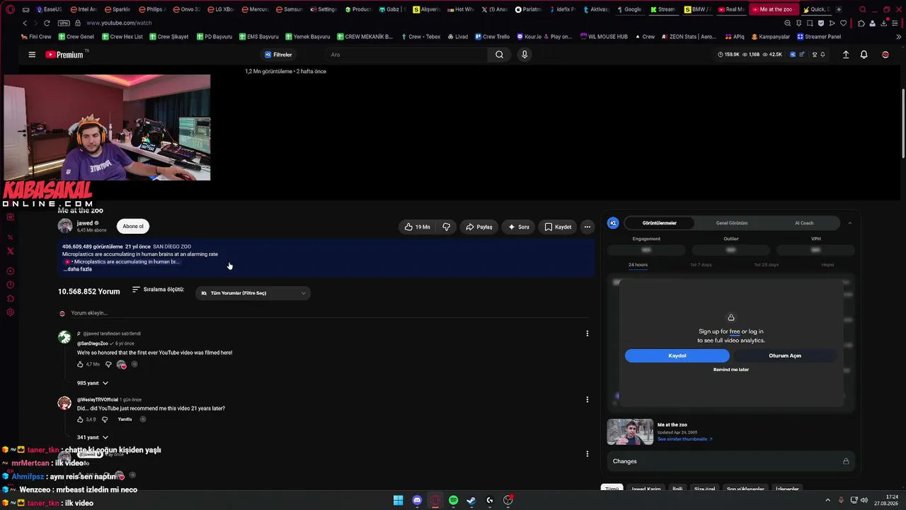This screenshot has width=906, height=510.
Task: Expand description with ...daha fazla
Action: click(x=78, y=269)
